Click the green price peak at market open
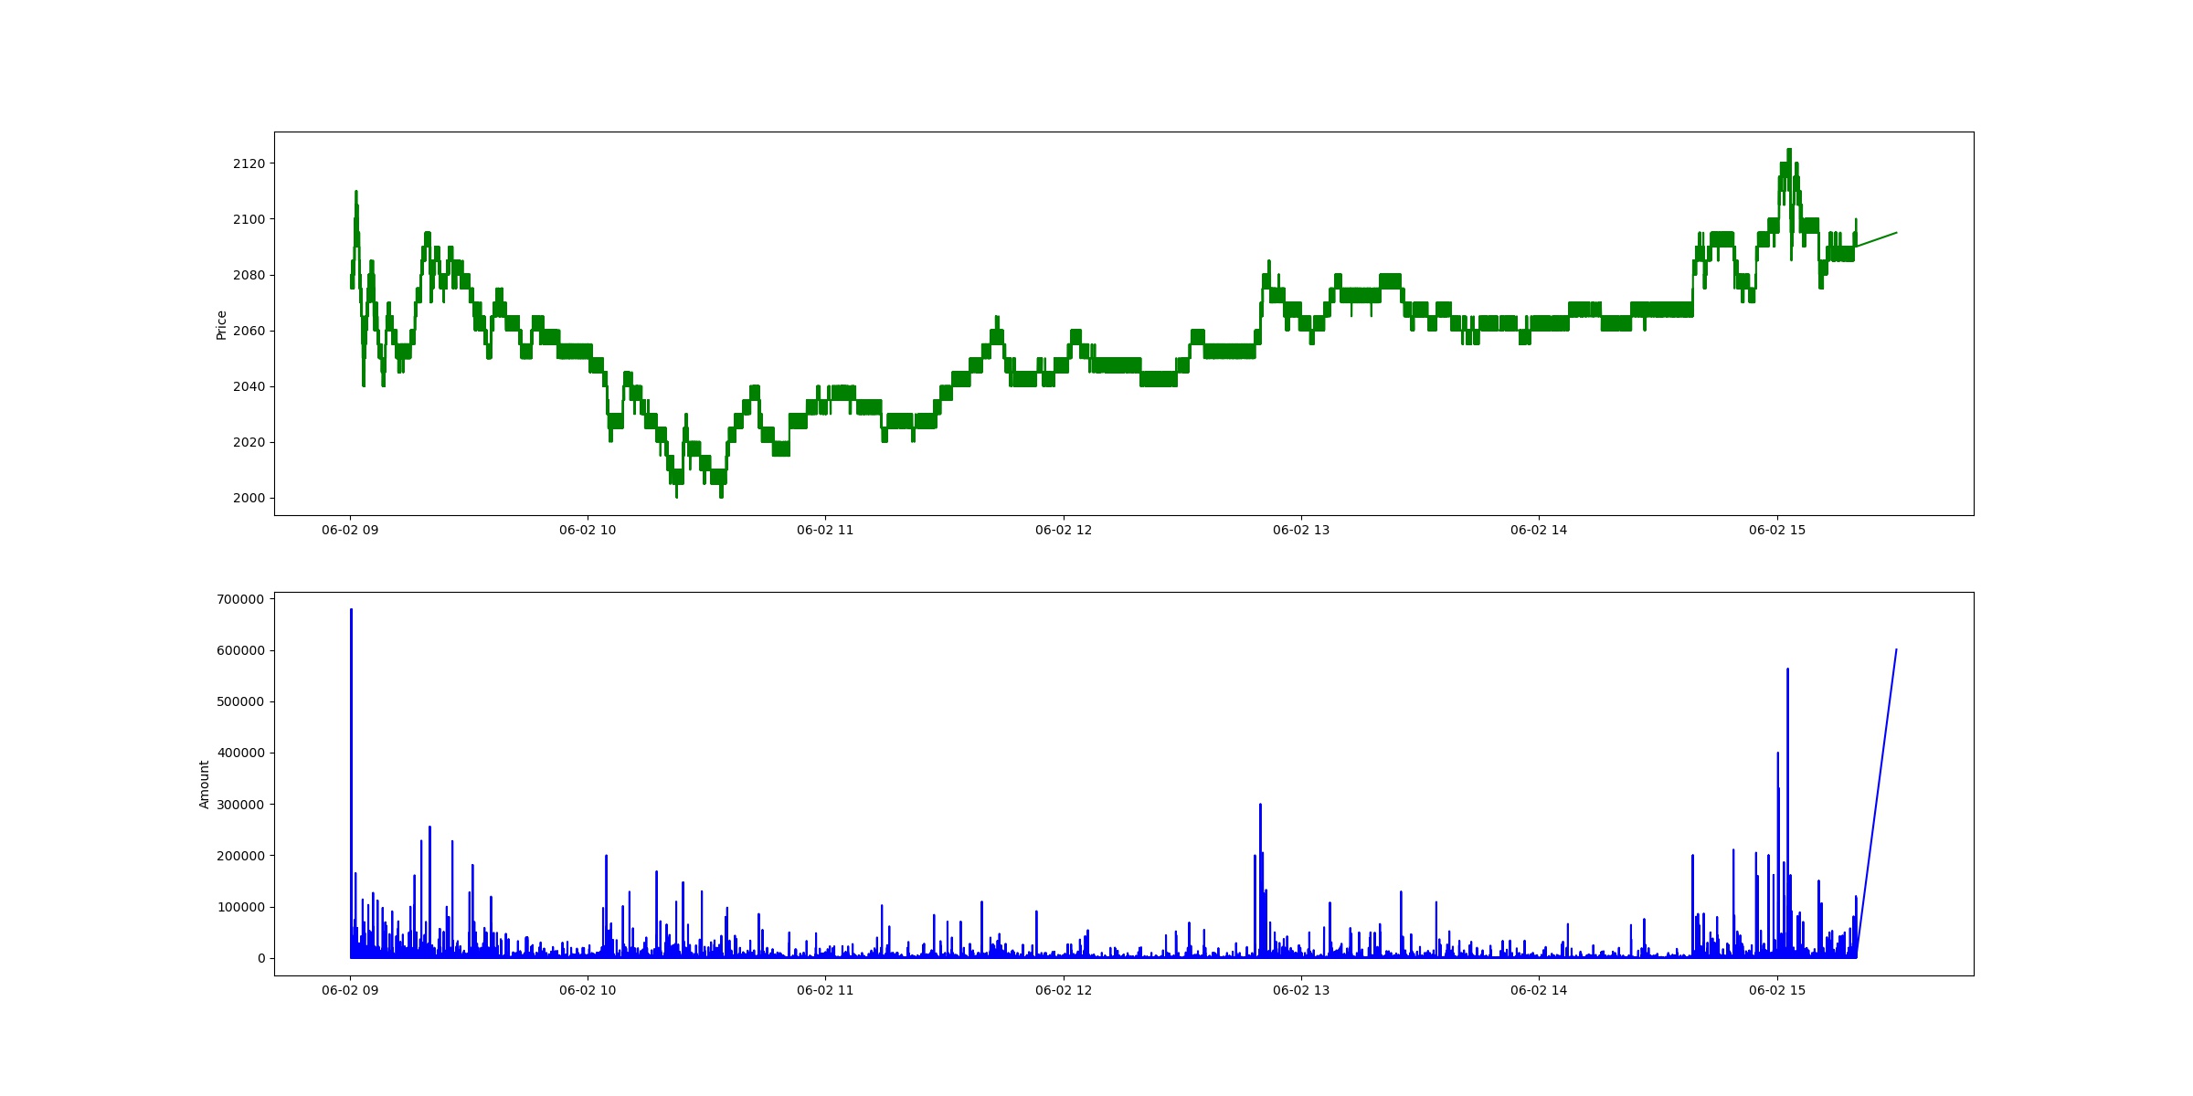This screenshot has width=2193, height=1096. tap(356, 193)
